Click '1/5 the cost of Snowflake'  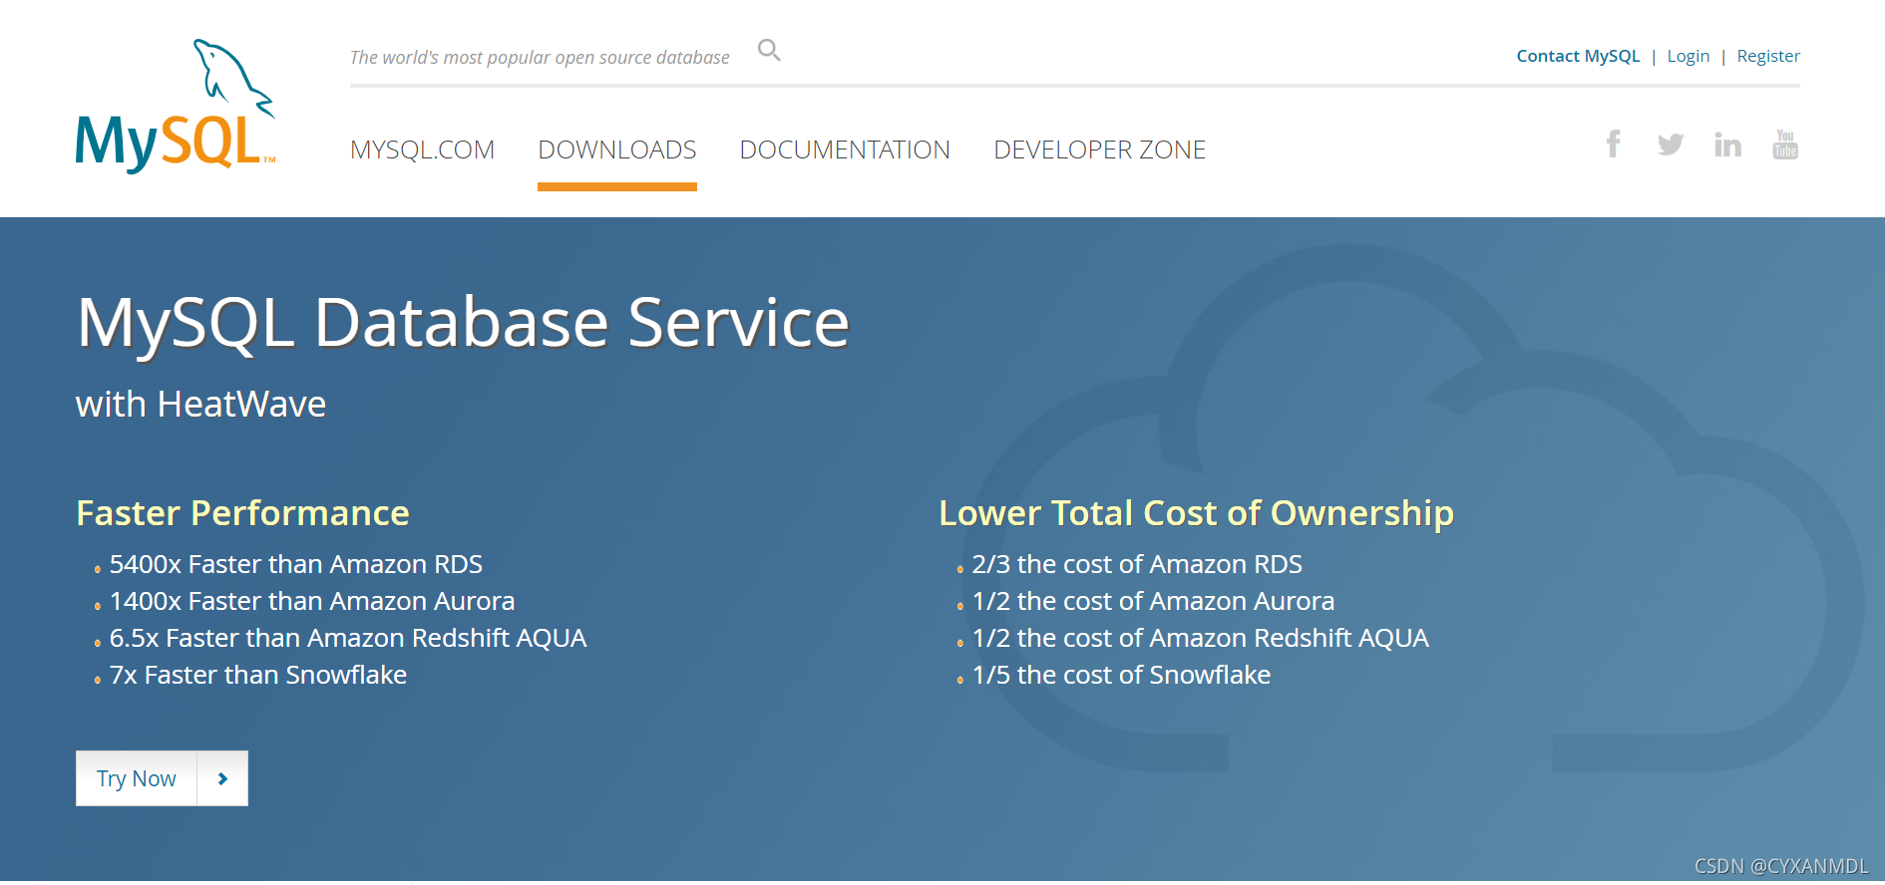(x=1121, y=675)
